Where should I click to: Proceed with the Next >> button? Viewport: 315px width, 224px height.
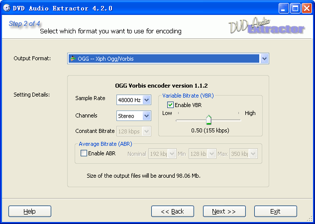(x=224, y=211)
